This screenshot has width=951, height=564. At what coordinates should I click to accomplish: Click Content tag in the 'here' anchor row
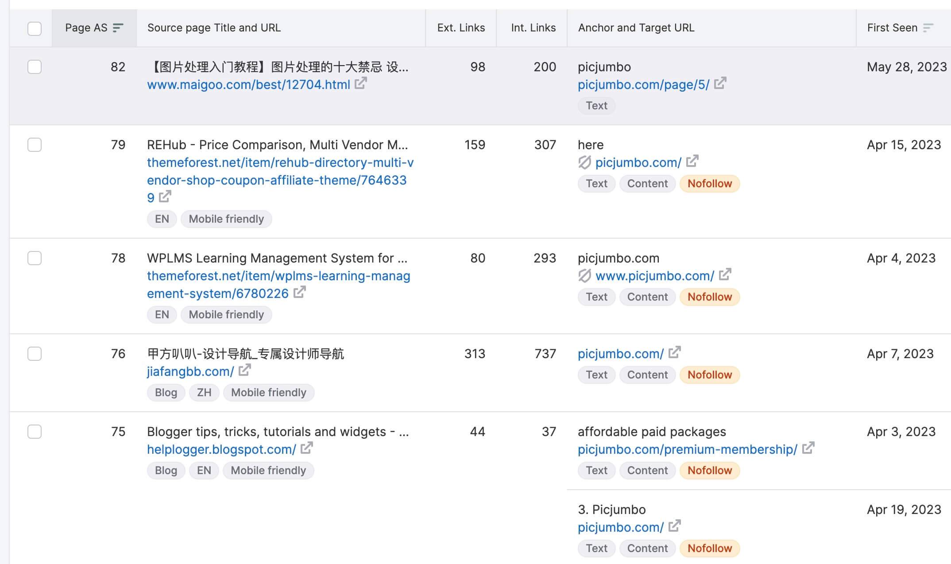pos(647,184)
